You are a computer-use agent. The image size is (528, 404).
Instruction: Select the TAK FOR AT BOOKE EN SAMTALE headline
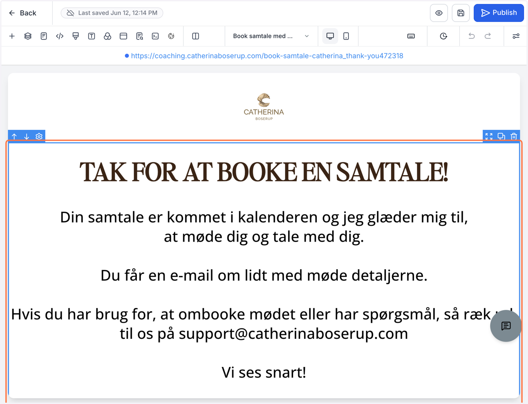coord(264,172)
